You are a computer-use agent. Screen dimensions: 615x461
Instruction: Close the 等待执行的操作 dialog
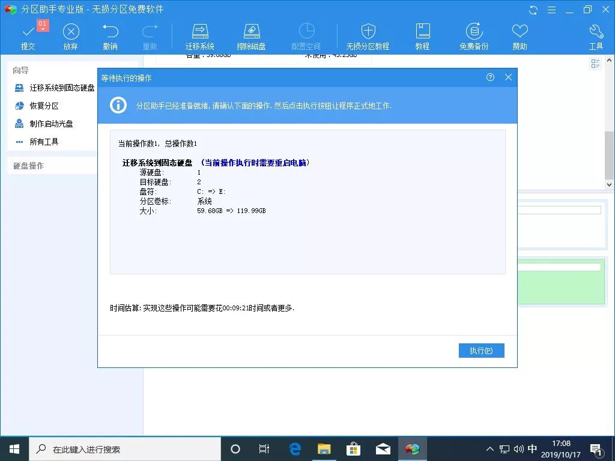[508, 77]
